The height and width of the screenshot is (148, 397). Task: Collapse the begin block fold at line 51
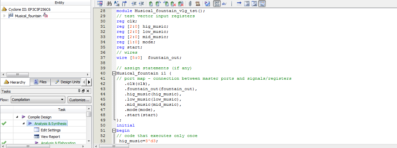pyautogui.click(x=114, y=130)
